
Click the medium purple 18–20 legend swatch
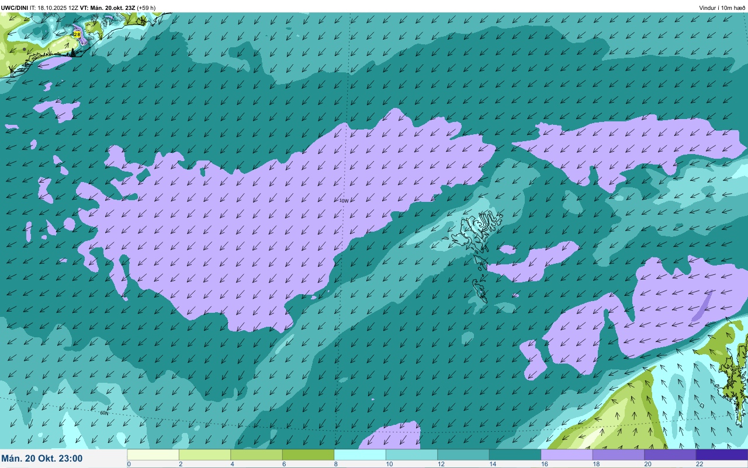pyautogui.click(x=618, y=455)
